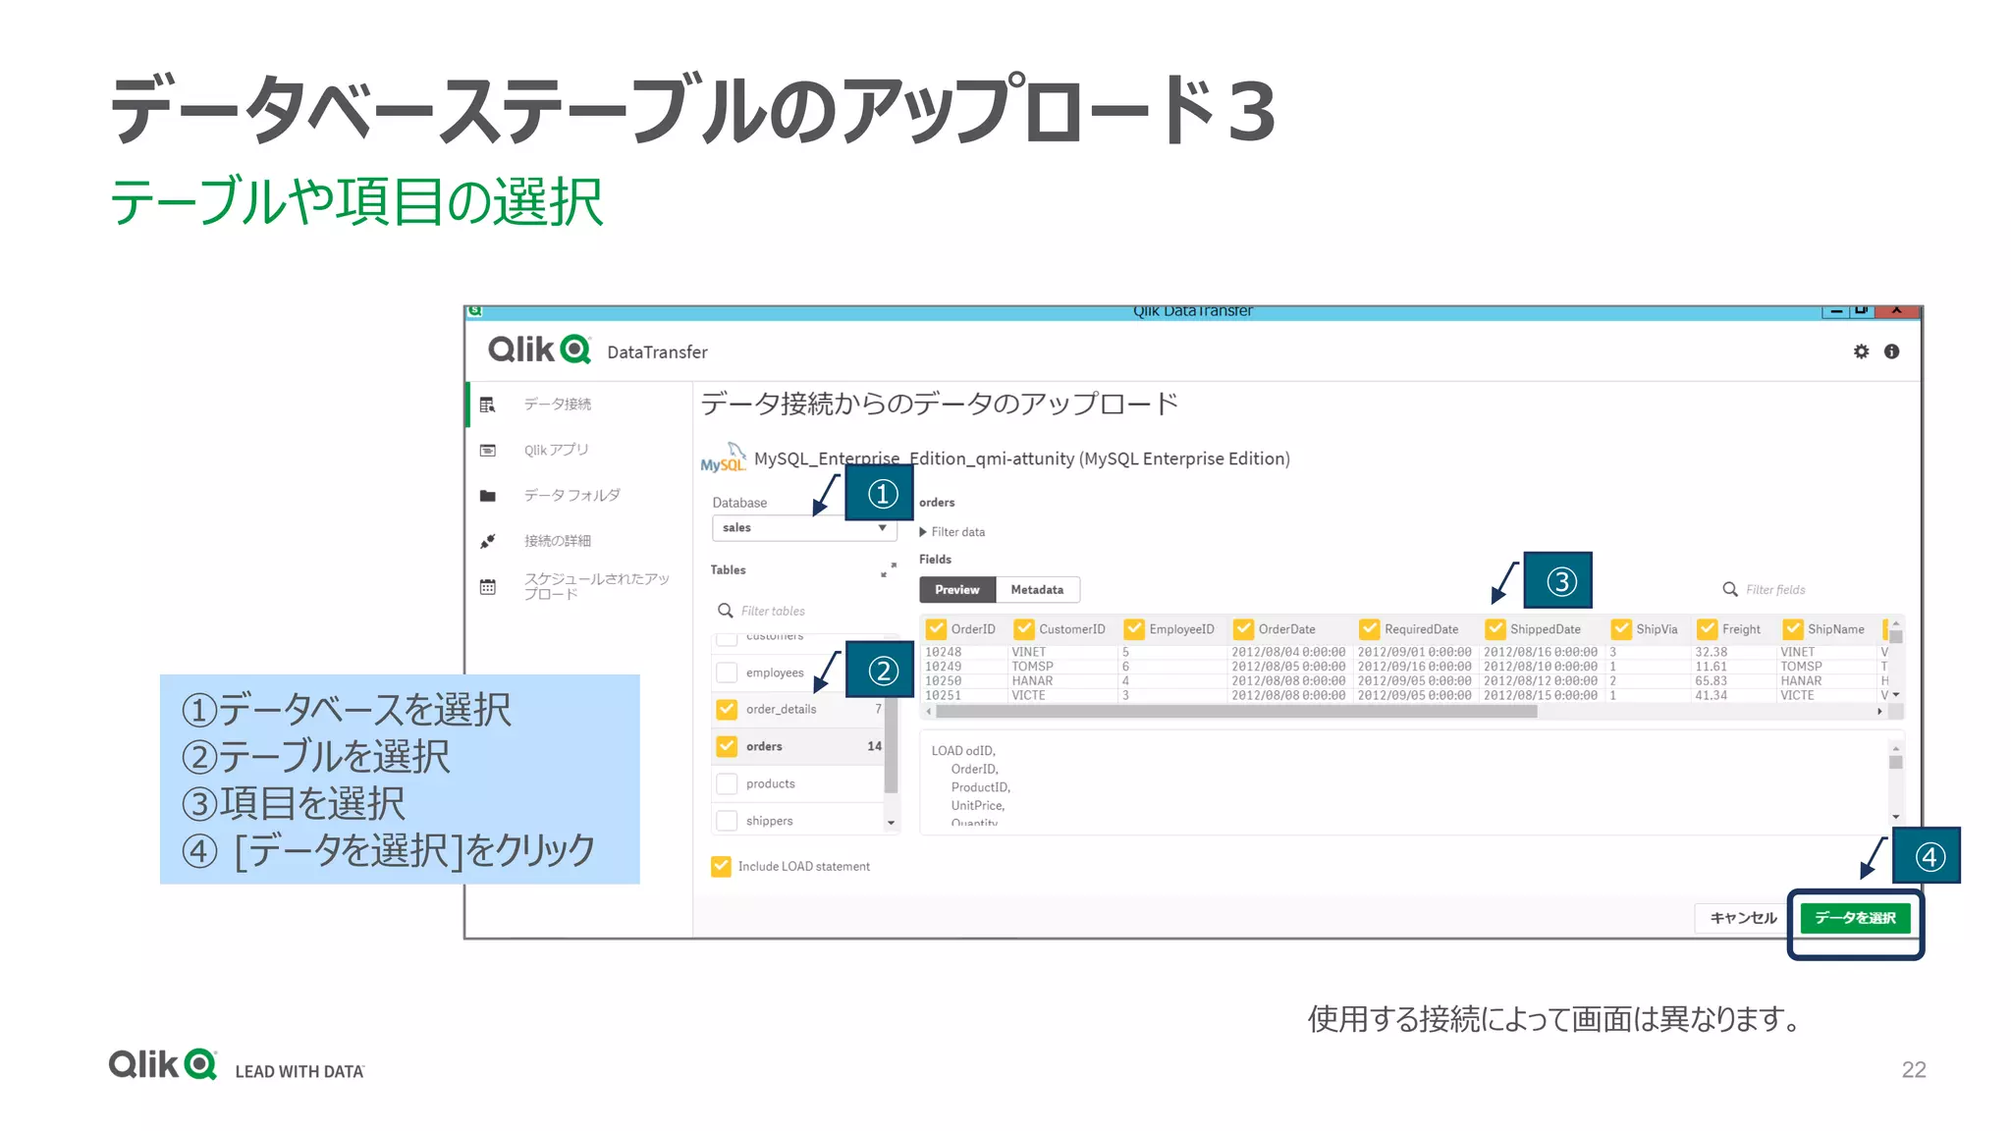Click the settings gear icon
This screenshot has width=2011, height=1131.
pos(1861,351)
